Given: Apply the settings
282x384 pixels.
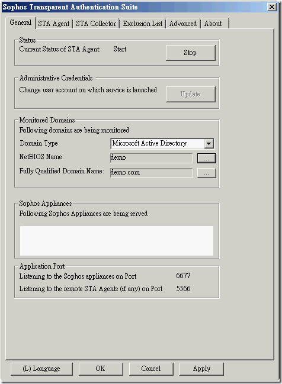Looking at the screenshot, I should click(201, 369).
